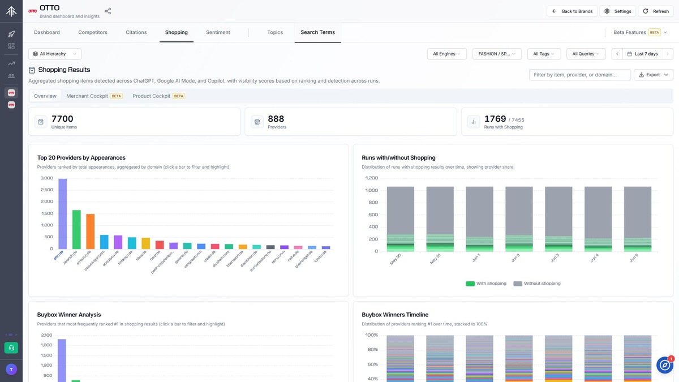
Task: Open the All Engines dropdown
Action: pos(447,54)
